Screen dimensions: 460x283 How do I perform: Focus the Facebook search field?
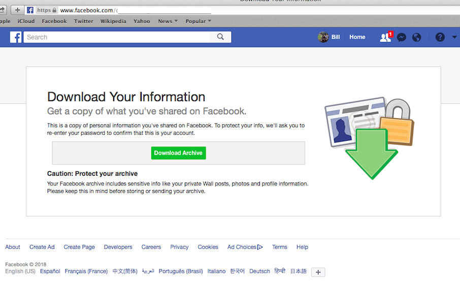(117, 37)
